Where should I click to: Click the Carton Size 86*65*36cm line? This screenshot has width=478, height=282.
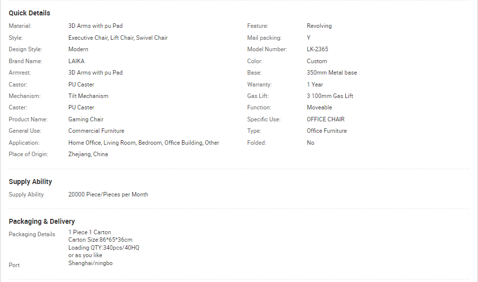[100, 240]
